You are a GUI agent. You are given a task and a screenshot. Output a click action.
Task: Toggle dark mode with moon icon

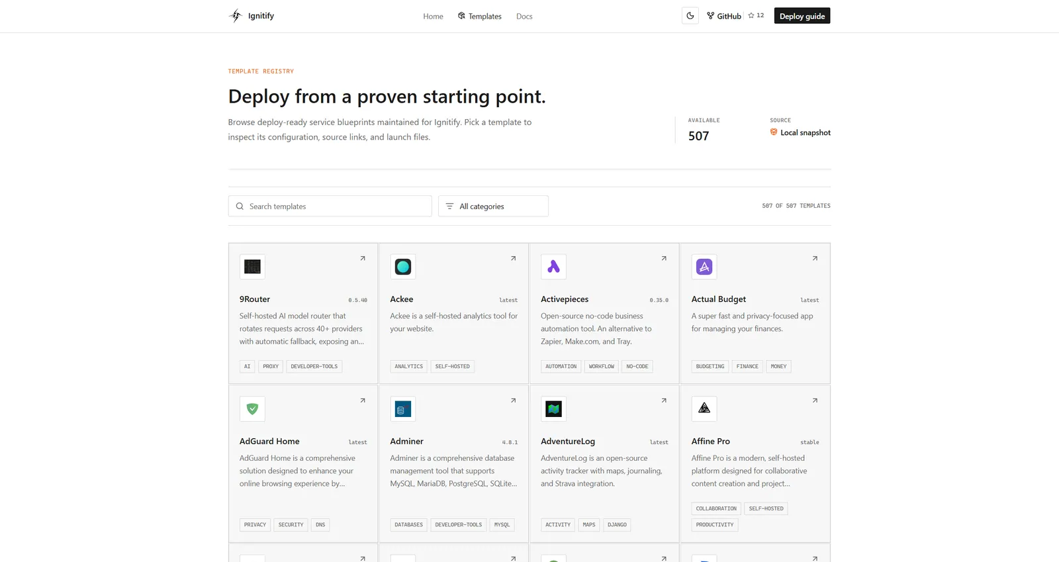tap(690, 16)
